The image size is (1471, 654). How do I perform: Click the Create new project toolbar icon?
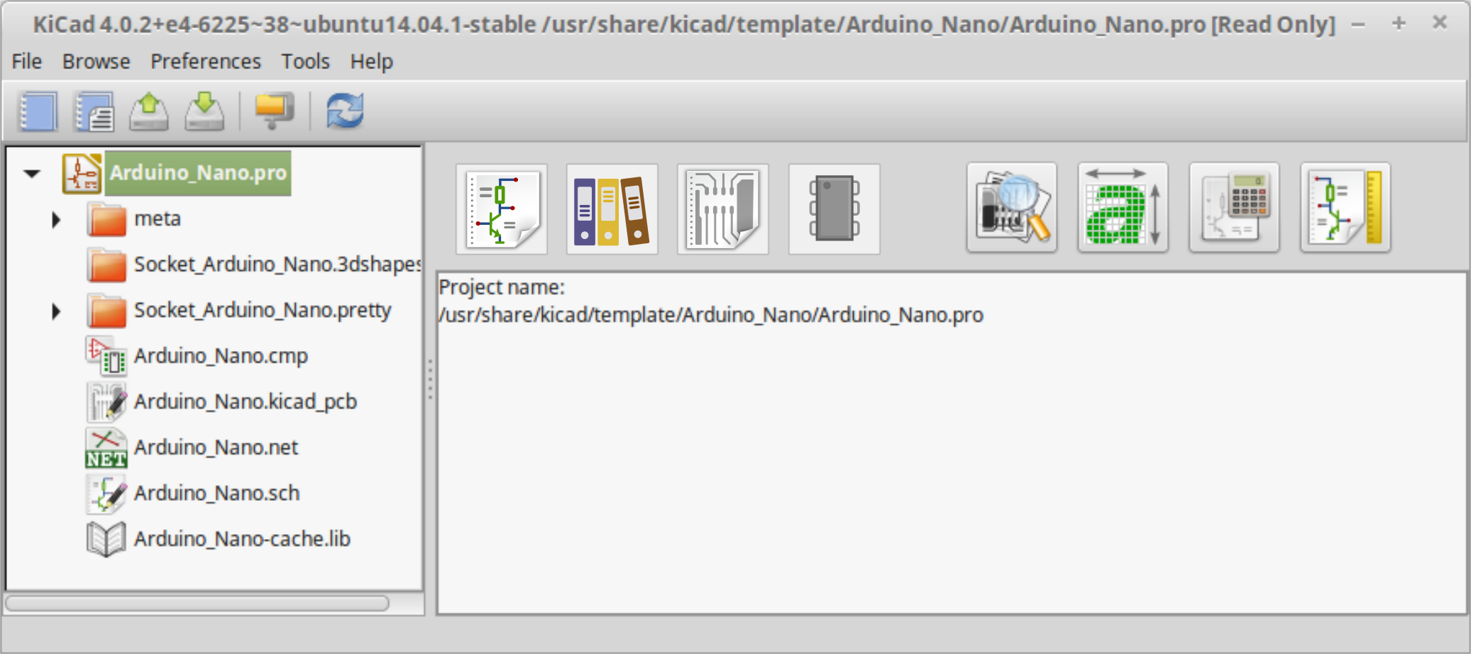pyautogui.click(x=38, y=111)
